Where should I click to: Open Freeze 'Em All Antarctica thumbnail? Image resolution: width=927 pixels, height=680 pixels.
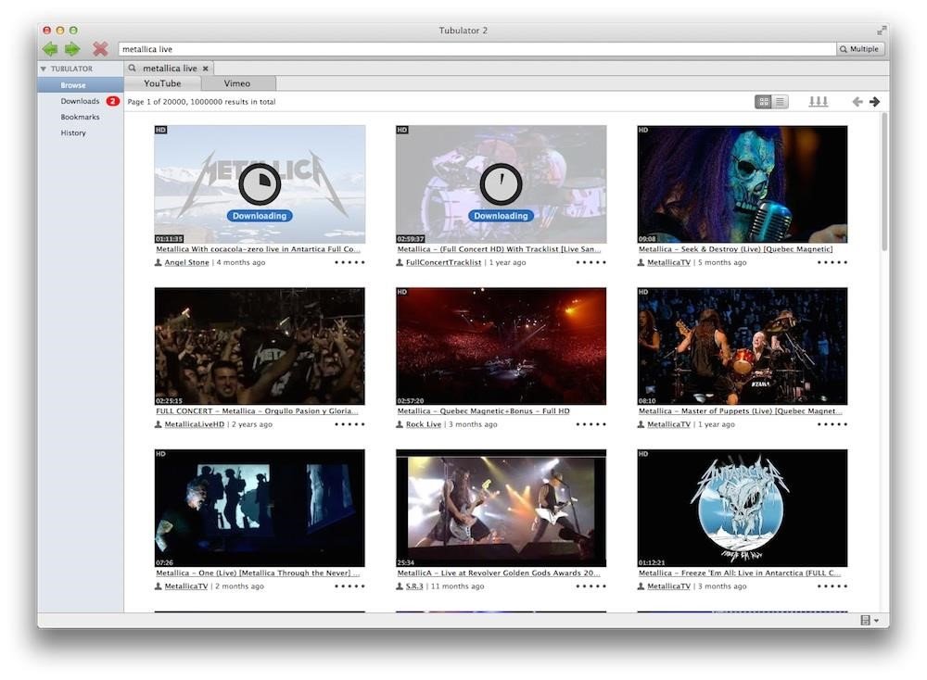pos(742,508)
